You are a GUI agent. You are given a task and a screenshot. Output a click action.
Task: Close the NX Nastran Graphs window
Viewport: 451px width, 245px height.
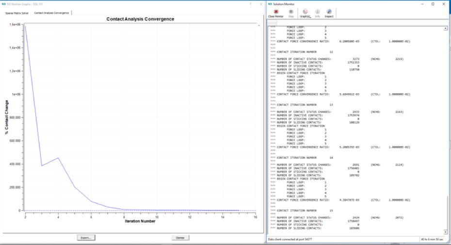261,4
